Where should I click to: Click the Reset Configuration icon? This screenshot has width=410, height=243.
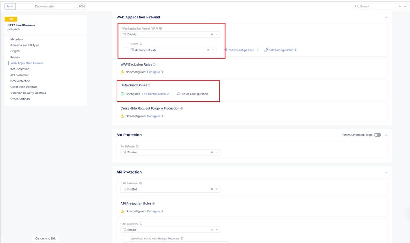[x=179, y=94]
